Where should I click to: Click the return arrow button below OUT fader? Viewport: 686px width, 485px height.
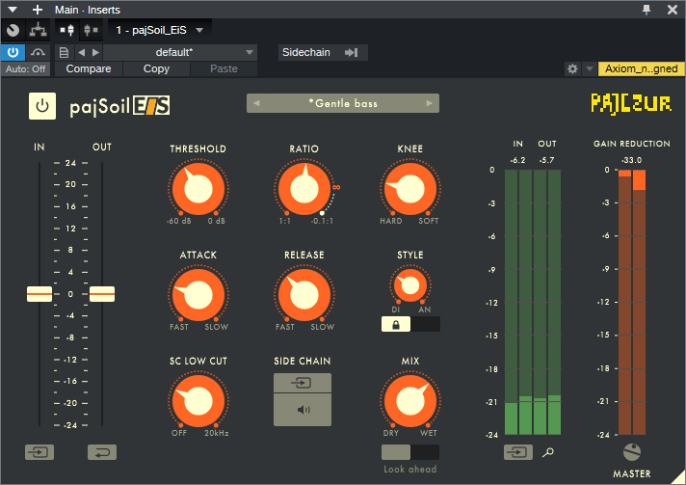(102, 452)
